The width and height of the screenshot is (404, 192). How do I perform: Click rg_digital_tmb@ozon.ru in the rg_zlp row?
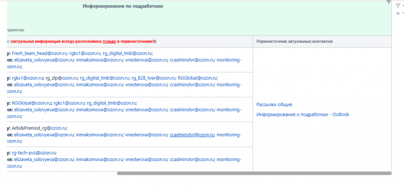point(105,78)
